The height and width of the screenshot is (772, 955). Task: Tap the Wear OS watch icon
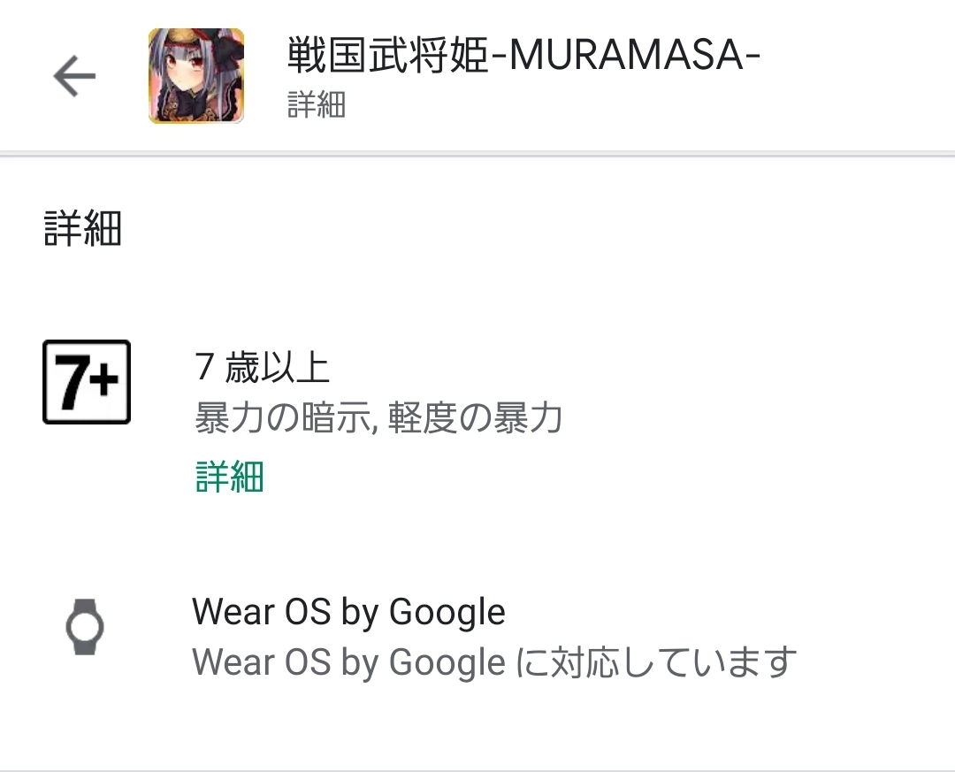pyautogui.click(x=86, y=627)
